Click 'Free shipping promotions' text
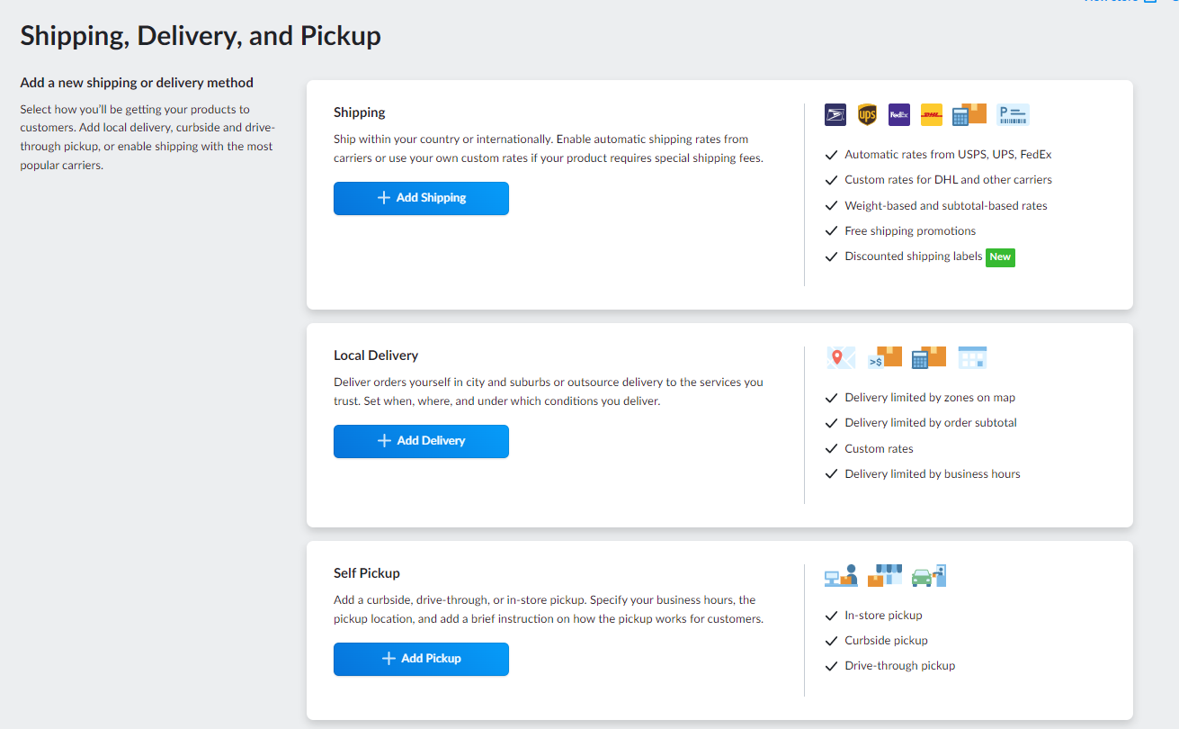Viewport: 1179px width, 729px height. [x=910, y=231]
